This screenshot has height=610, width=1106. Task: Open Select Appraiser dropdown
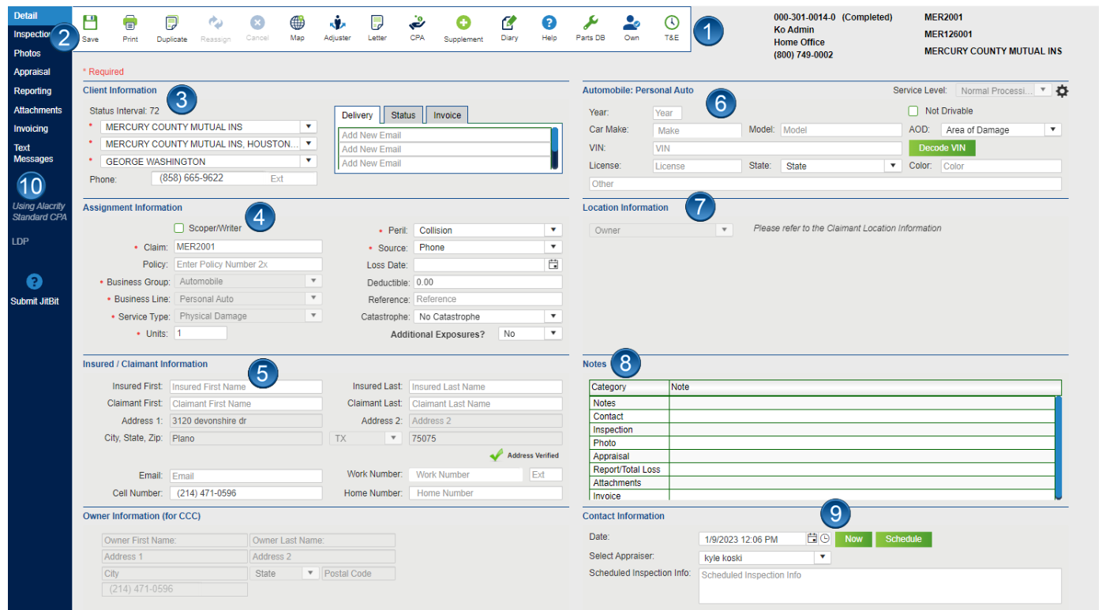pos(823,557)
